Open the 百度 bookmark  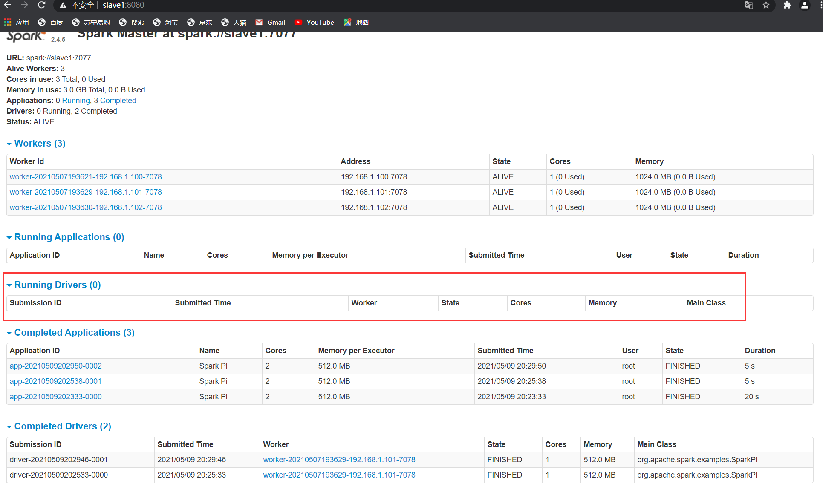tap(50, 22)
